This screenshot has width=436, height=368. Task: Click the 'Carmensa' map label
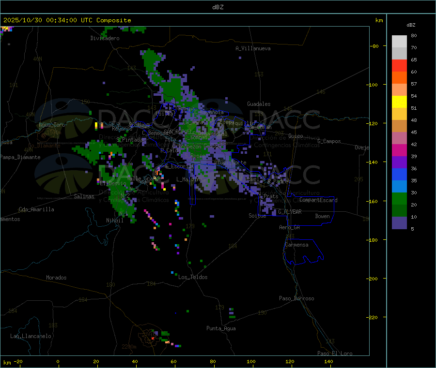296,245
